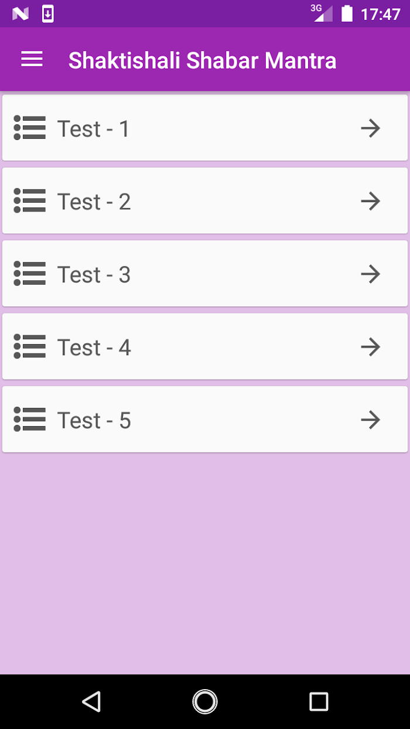Select the Test - 4 label

94,348
